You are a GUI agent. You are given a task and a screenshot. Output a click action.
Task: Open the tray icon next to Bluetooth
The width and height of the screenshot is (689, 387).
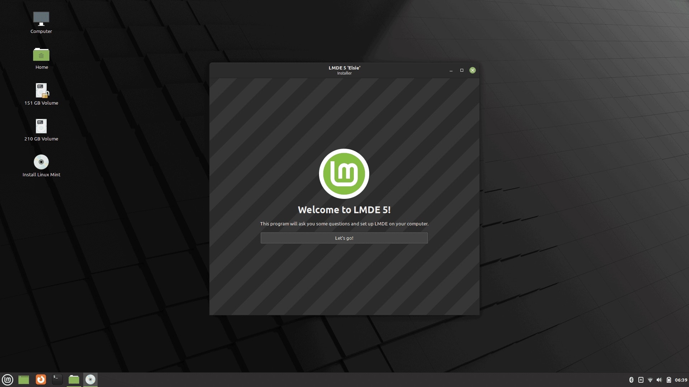click(641, 380)
